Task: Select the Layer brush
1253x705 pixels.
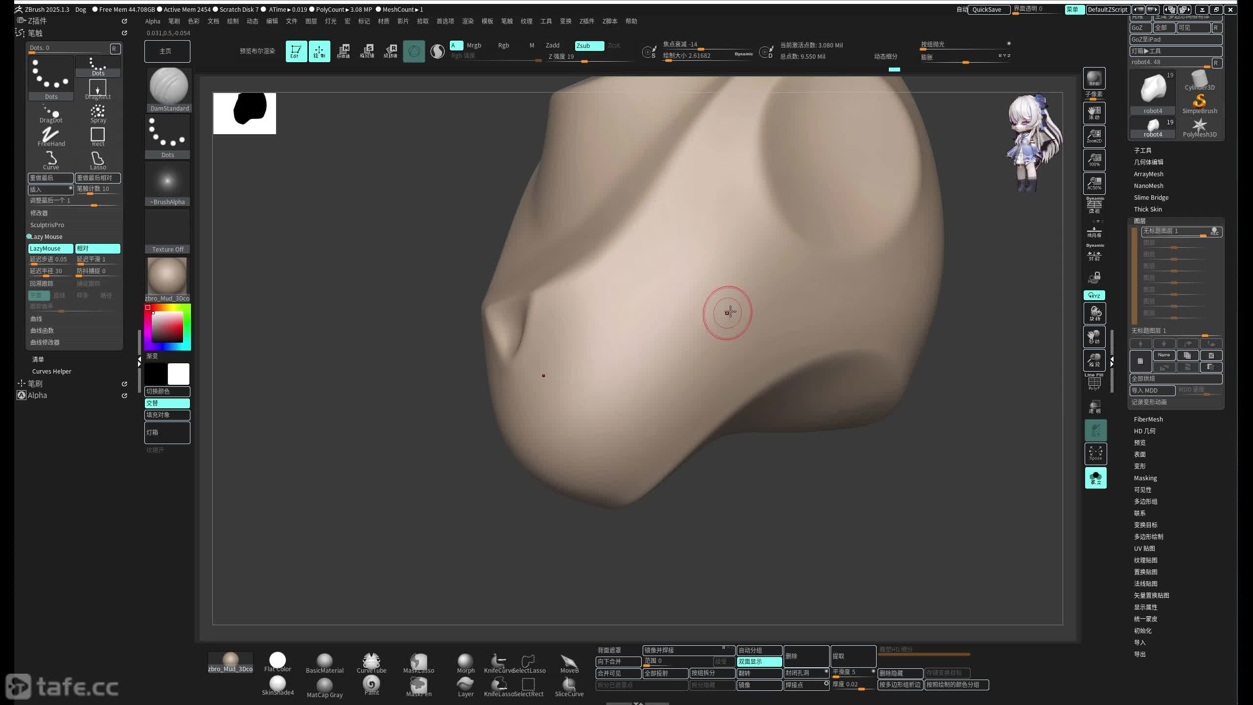Action: pos(465,686)
